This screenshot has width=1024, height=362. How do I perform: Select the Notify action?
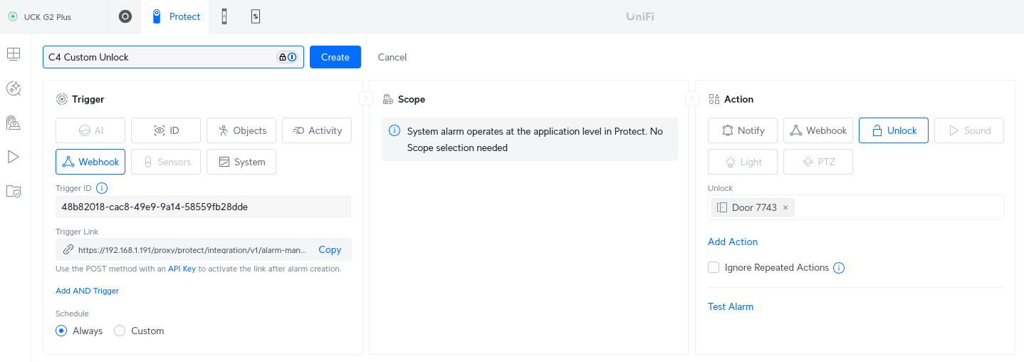click(x=743, y=130)
